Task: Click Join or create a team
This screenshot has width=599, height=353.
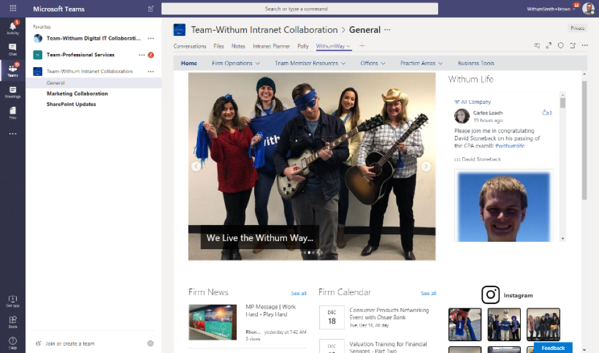Action: [x=70, y=344]
